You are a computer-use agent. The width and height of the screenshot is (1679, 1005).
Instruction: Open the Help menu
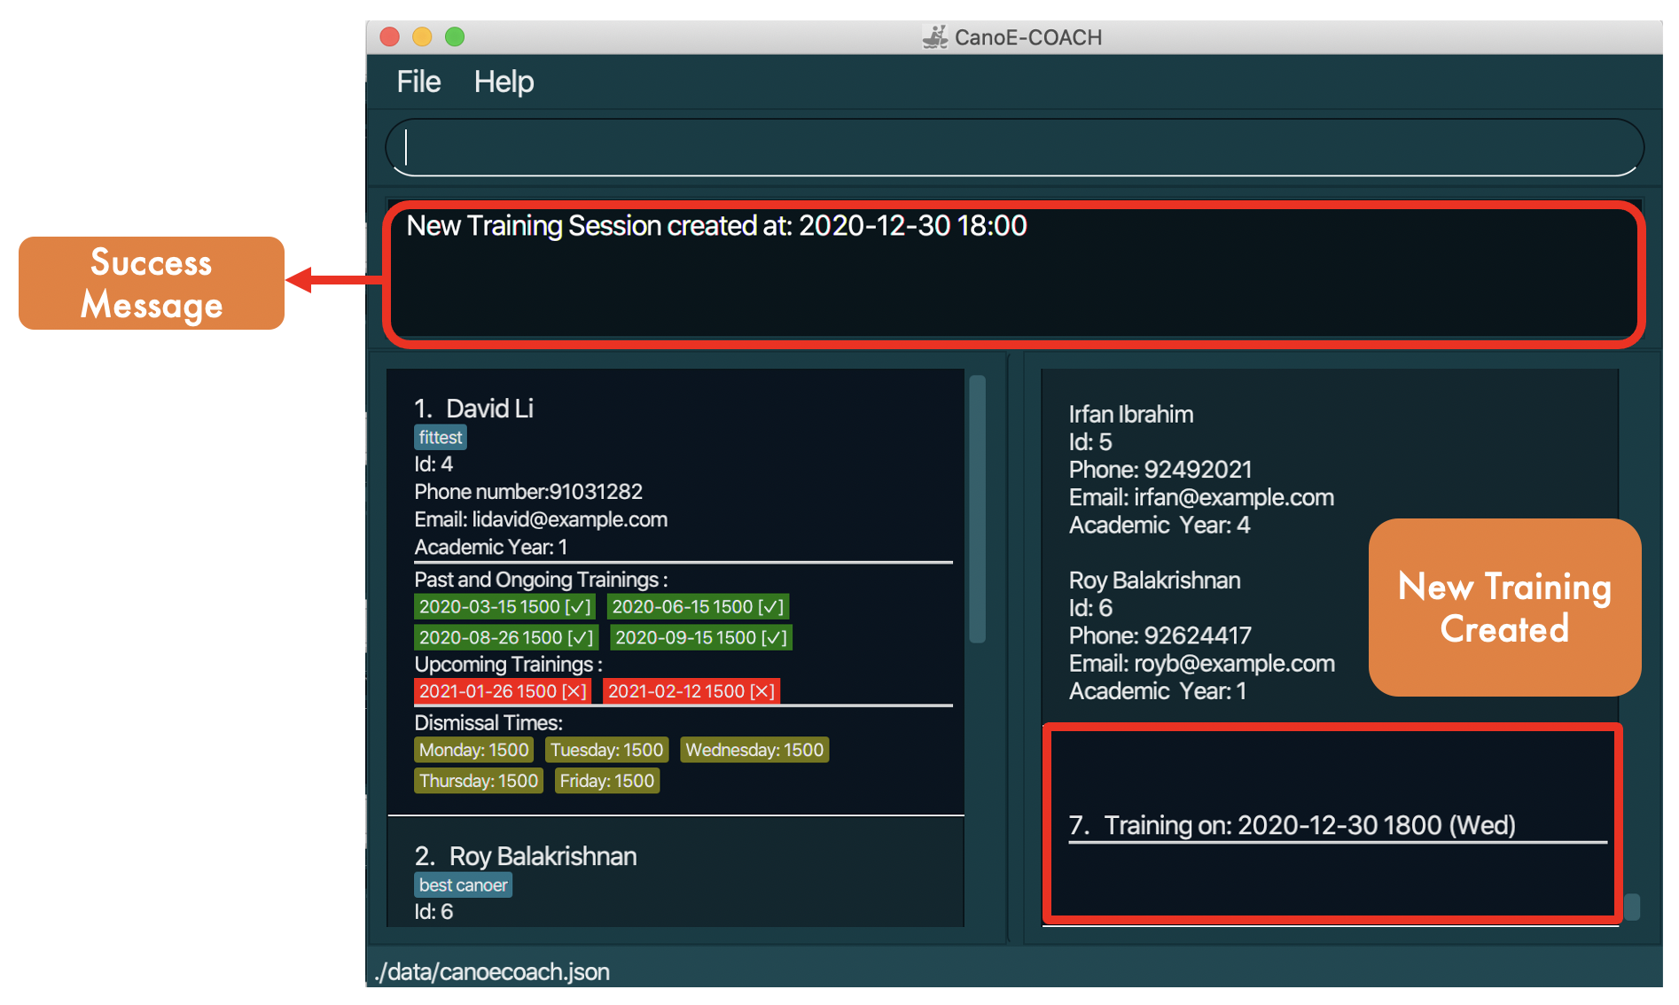[504, 82]
